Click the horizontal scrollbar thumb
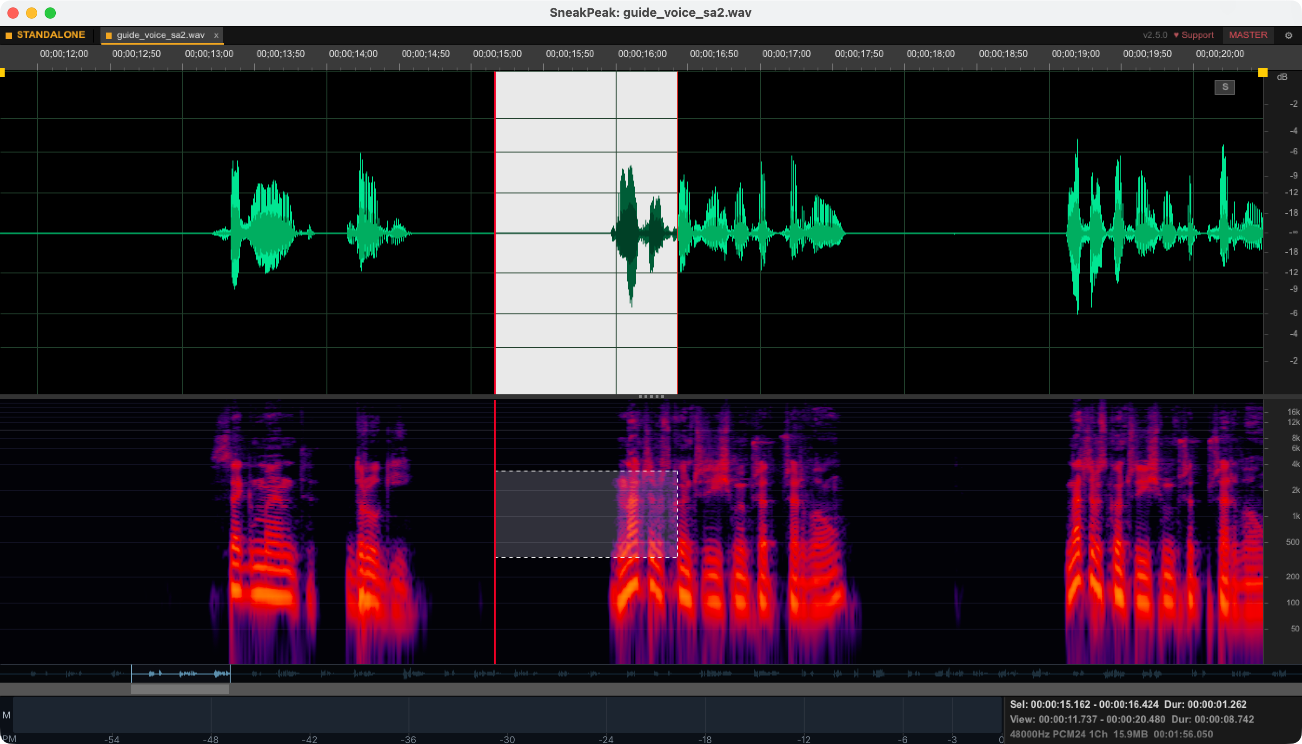Image resolution: width=1302 pixels, height=744 pixels. (180, 689)
